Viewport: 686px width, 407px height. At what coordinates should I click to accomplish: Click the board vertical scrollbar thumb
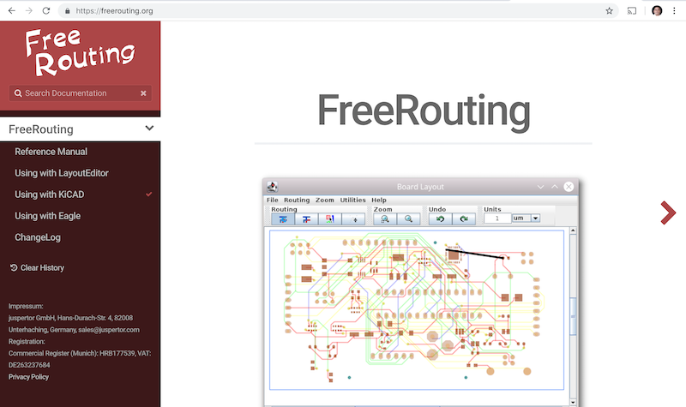coord(573,316)
